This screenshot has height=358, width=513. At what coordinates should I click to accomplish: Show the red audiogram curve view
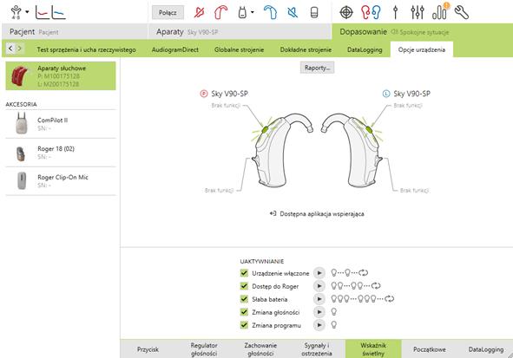tap(43, 12)
